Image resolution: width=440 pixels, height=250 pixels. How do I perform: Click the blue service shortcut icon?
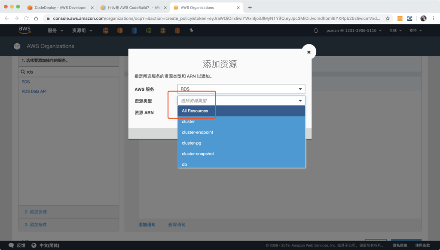(134, 31)
